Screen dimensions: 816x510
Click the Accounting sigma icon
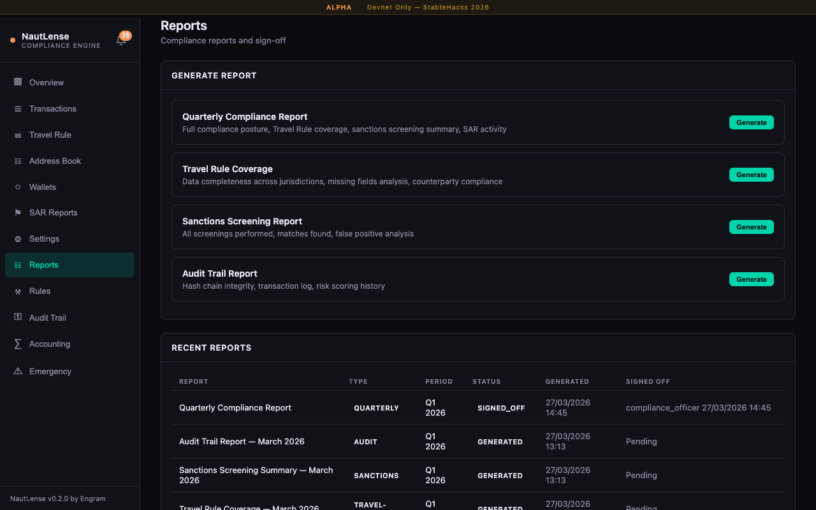(18, 344)
